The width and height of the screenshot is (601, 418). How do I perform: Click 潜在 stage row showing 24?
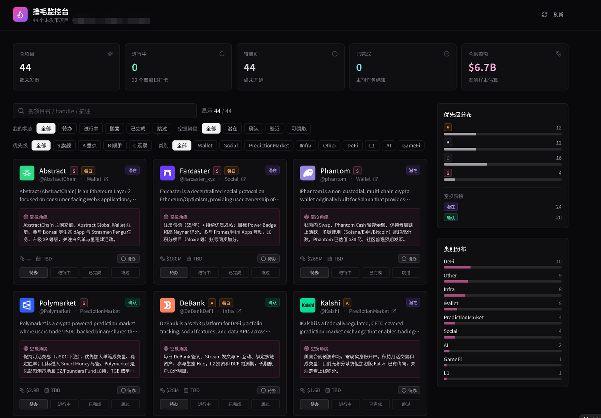502,207
